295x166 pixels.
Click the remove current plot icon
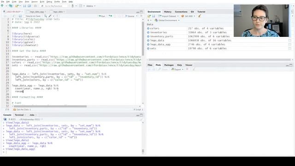187,69
